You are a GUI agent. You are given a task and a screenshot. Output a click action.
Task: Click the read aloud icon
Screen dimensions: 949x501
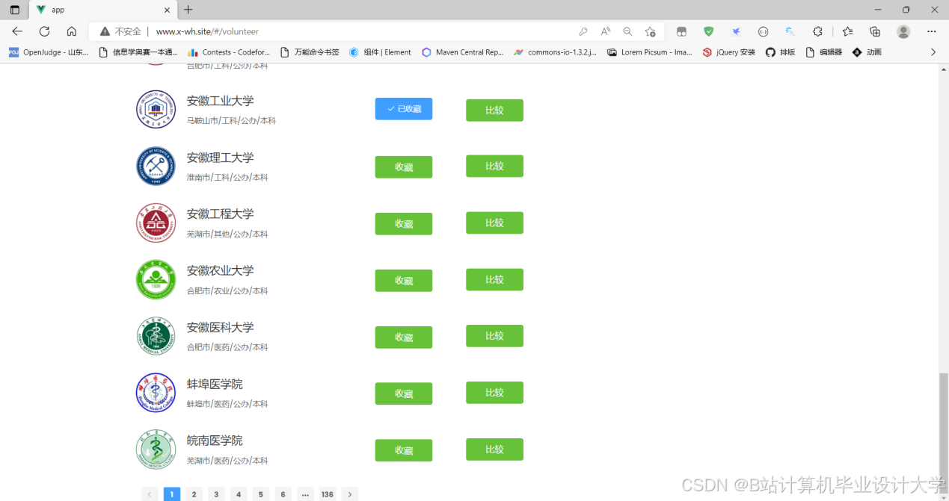[x=606, y=31]
